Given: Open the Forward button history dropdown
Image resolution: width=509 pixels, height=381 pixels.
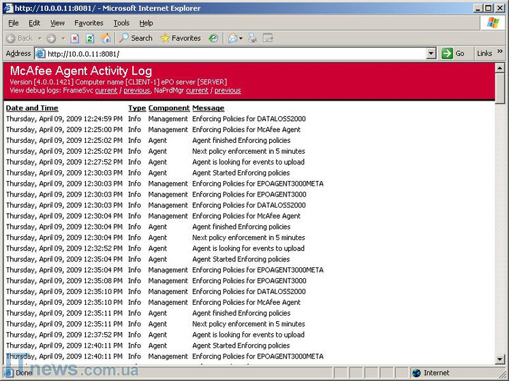Looking at the screenshot, I should click(63, 39).
